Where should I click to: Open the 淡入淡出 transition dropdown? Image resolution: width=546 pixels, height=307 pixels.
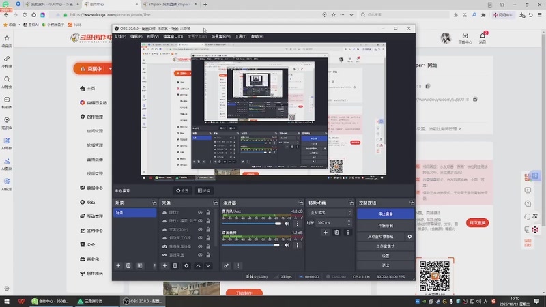tap(330, 213)
